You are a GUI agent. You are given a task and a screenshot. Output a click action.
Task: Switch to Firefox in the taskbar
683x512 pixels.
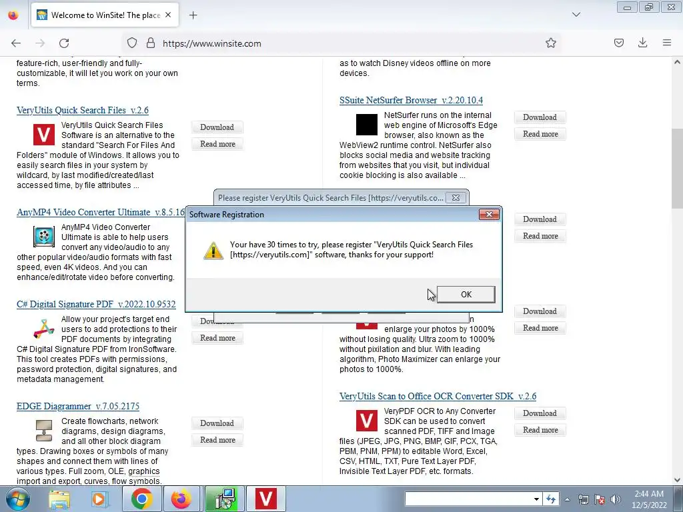[181, 499]
